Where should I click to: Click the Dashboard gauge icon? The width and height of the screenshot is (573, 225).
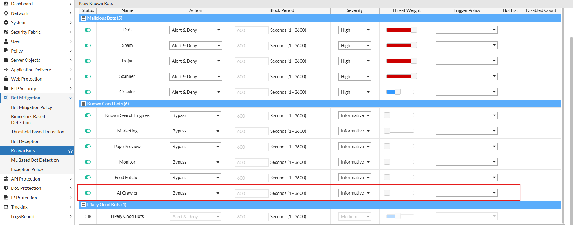6,4
